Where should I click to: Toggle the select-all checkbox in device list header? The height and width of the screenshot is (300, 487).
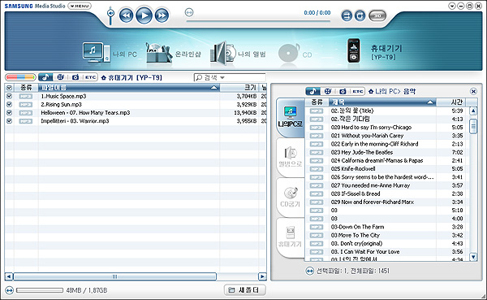9,88
